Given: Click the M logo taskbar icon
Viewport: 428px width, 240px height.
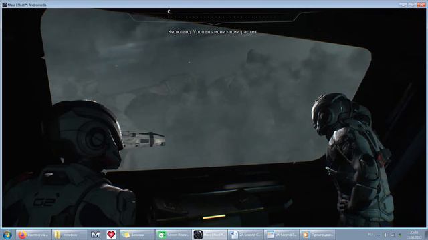Looking at the screenshot, I should pyautogui.click(x=96, y=235).
